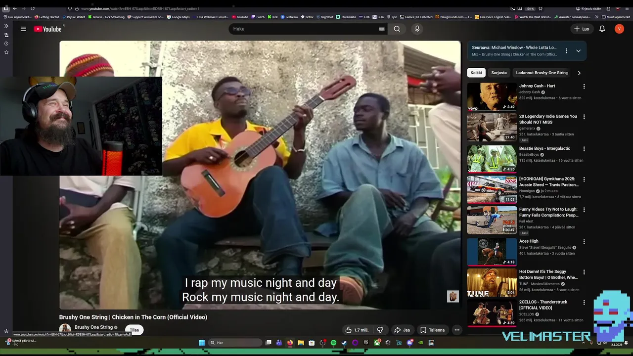Play Beastie Boys Intergalactic thumbnail
Viewport: 633px width, 356px height.
coord(492,159)
